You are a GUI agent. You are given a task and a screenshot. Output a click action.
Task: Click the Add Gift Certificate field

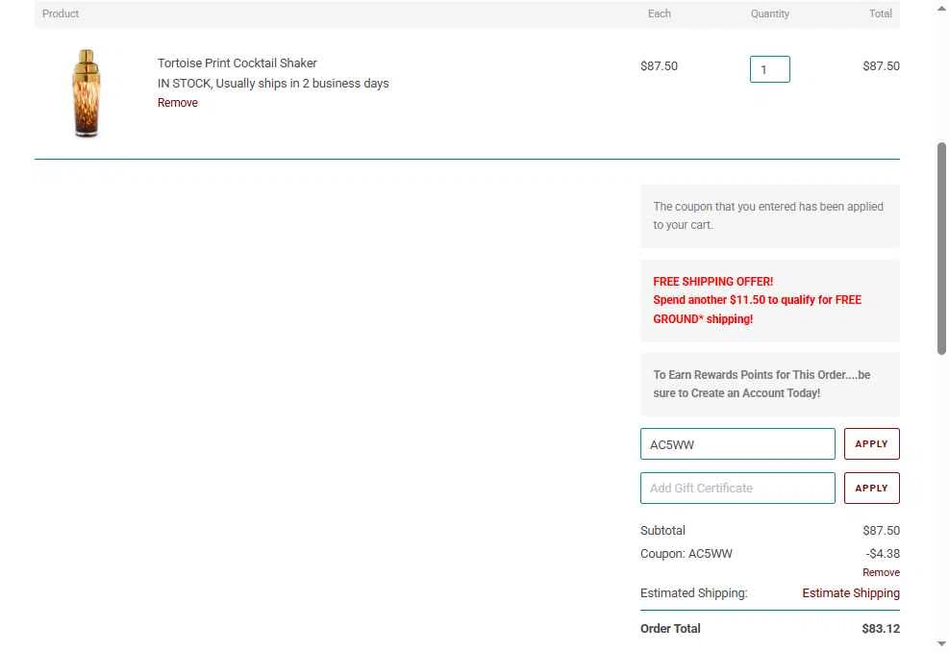pos(737,489)
